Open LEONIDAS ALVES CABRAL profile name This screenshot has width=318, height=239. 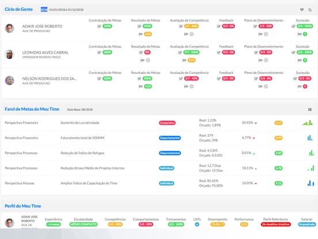[x=46, y=53]
